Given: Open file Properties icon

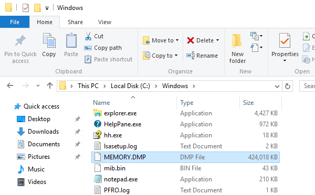Looking at the screenshot, I should click(285, 40).
